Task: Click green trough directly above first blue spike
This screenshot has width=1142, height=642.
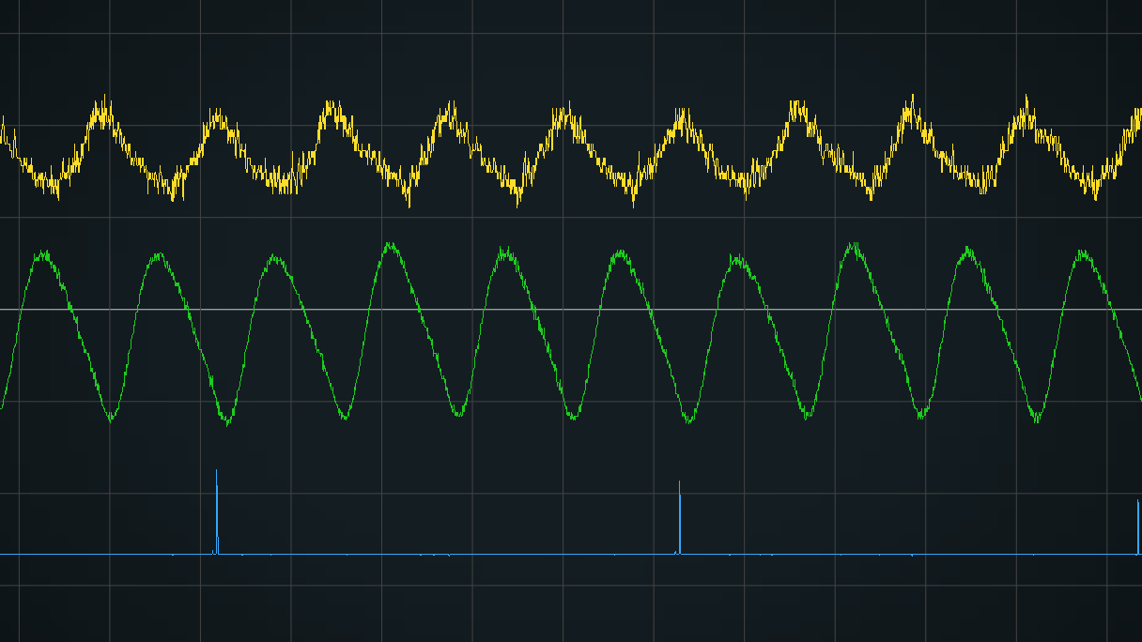Action: pyautogui.click(x=226, y=420)
